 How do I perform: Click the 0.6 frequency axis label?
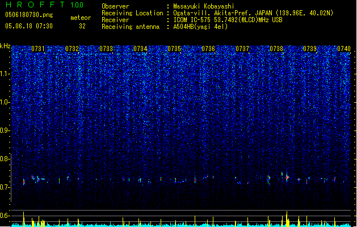coord(5,216)
